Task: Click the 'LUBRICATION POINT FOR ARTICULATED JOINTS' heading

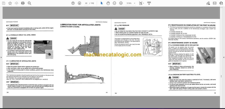Action: (80, 25)
